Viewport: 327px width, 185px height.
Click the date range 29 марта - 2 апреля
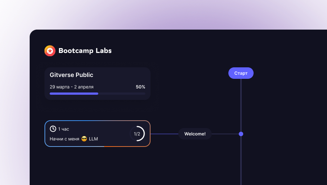click(72, 87)
